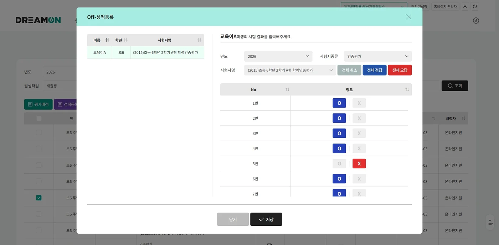Mark question 2번 as wrong (X)
499x245 pixels.
pos(359,118)
